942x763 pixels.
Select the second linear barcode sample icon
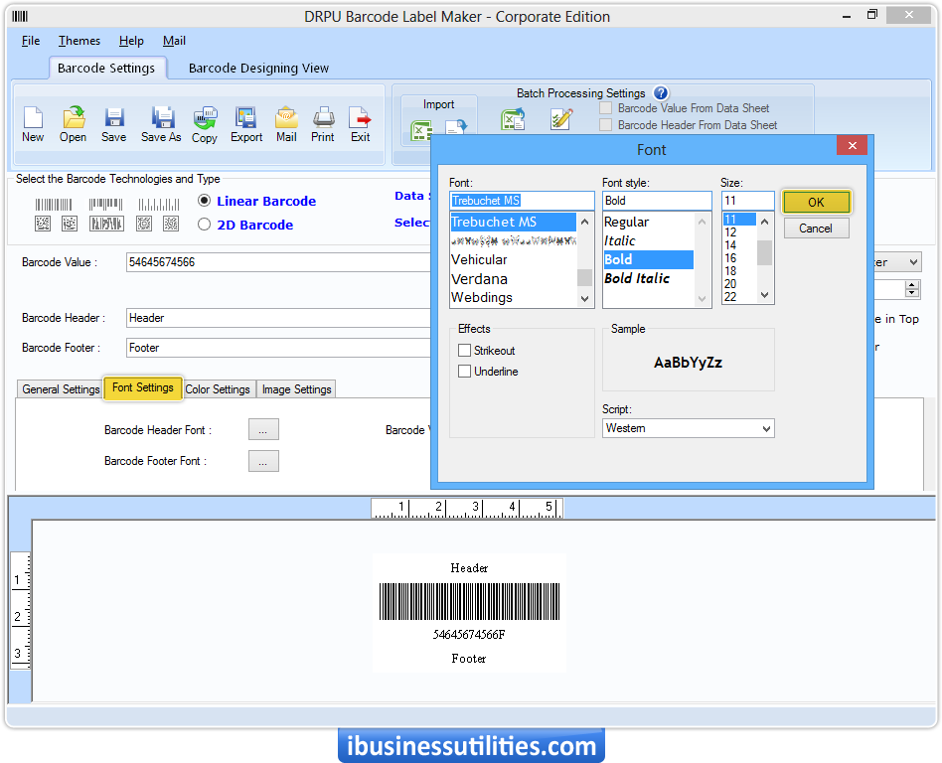pyautogui.click(x=105, y=205)
